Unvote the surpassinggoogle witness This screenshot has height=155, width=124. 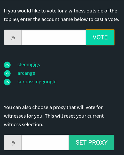tap(7, 82)
